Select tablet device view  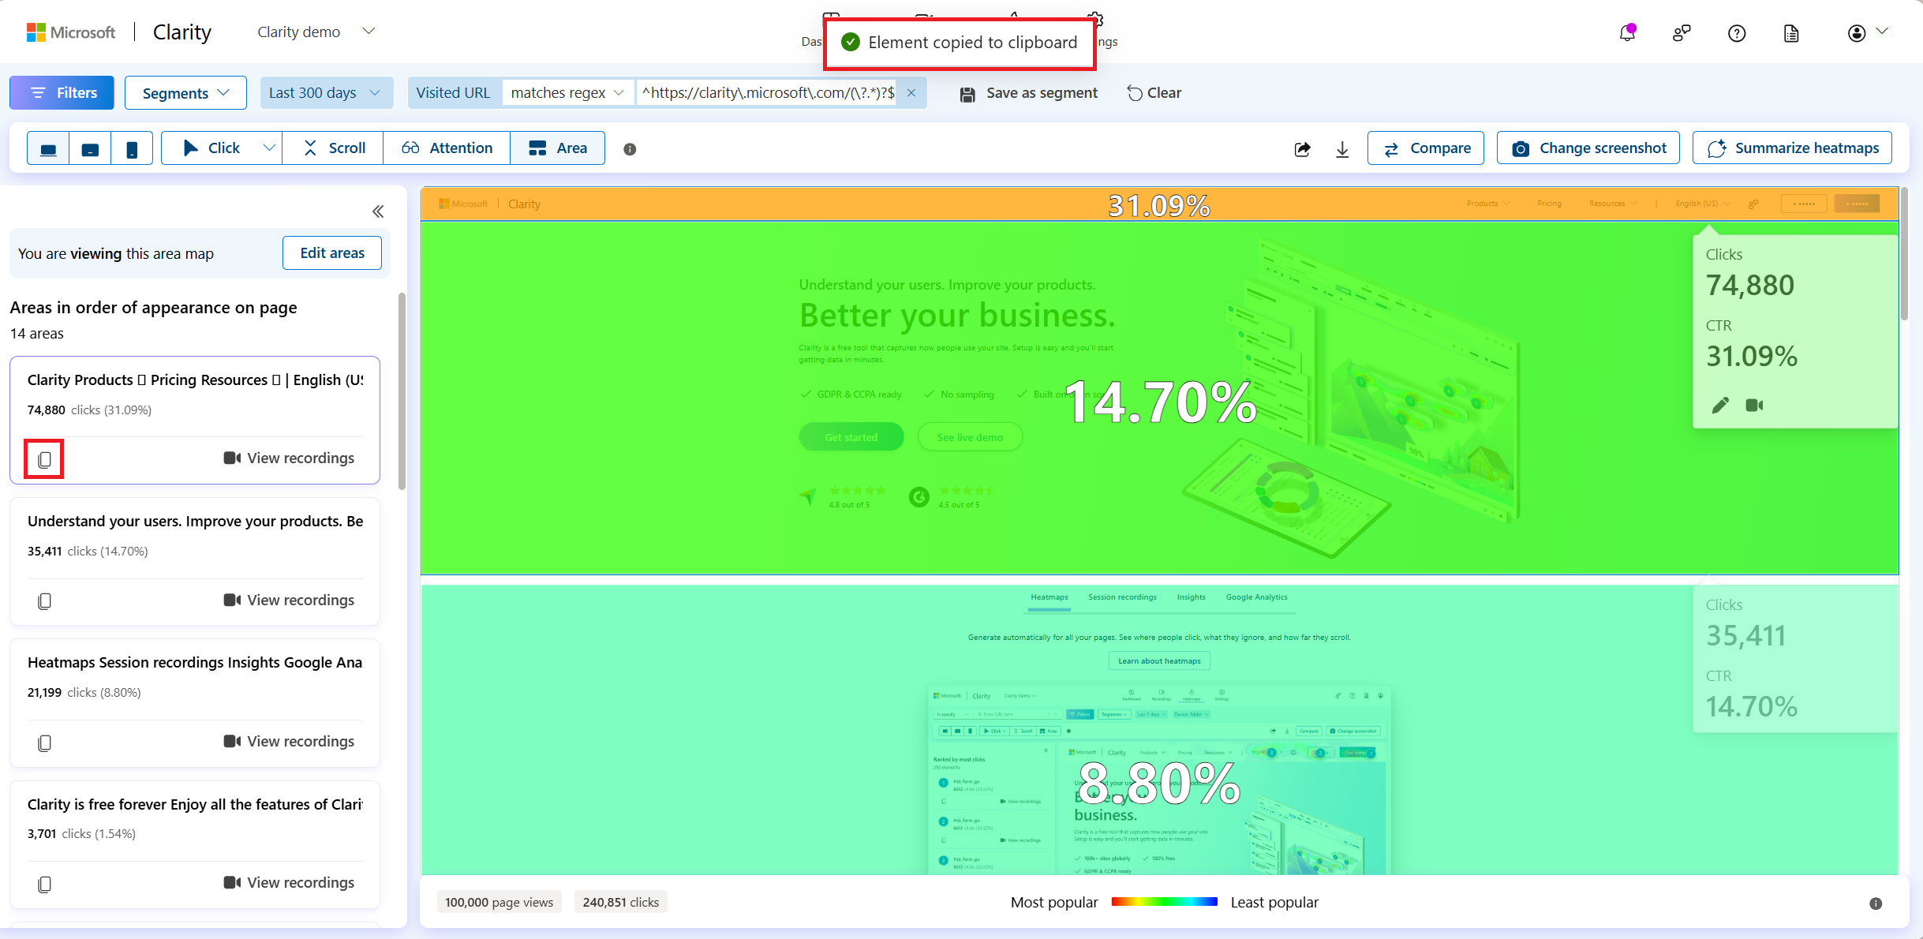point(90,148)
